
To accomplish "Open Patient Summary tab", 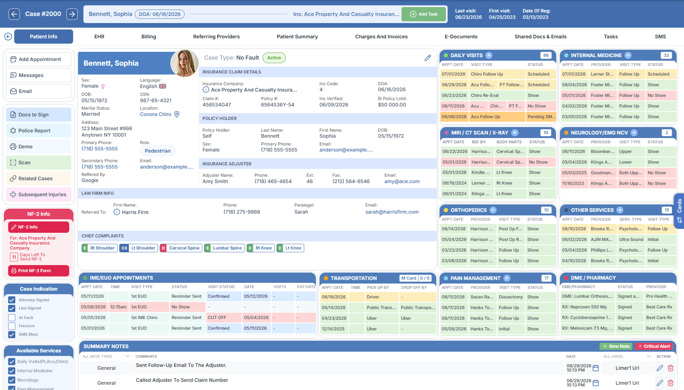I will [297, 37].
